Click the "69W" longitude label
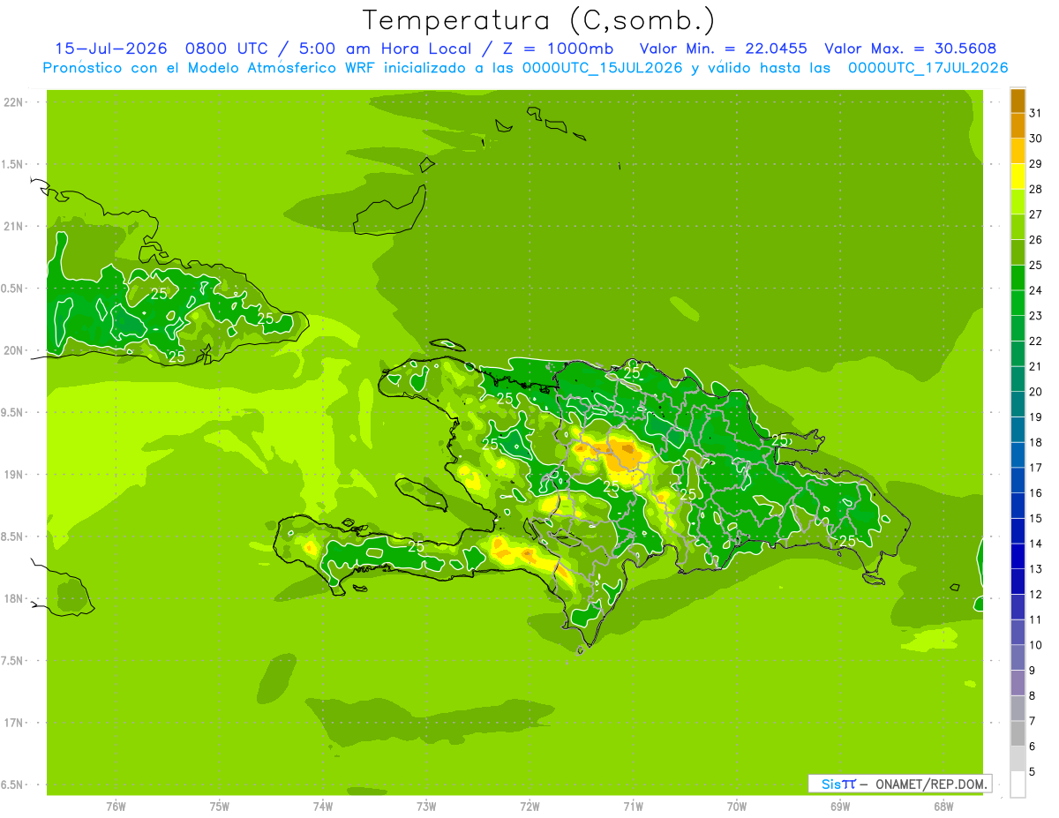The image size is (1059, 818). [x=840, y=807]
